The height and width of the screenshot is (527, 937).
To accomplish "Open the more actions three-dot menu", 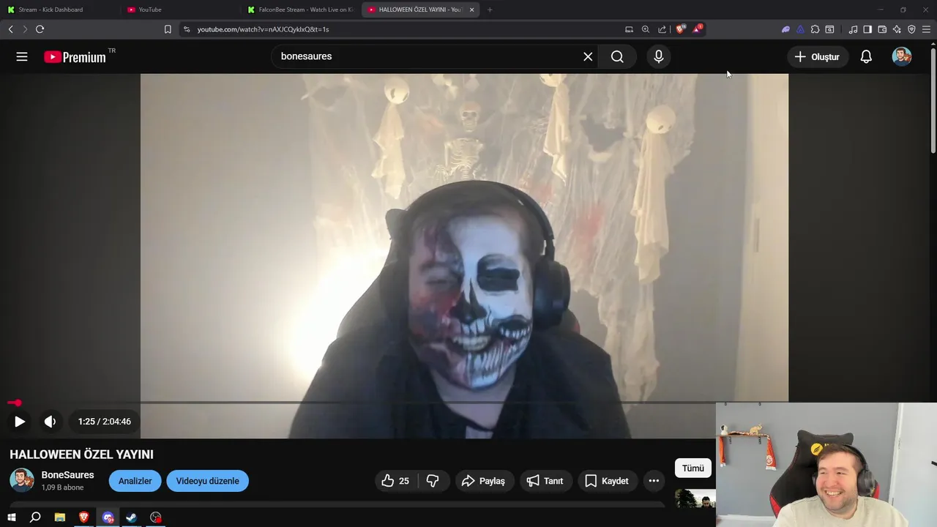I will 654,481.
